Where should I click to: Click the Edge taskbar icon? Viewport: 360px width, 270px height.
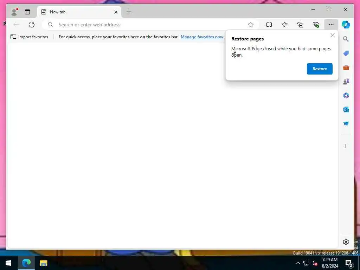(26, 263)
